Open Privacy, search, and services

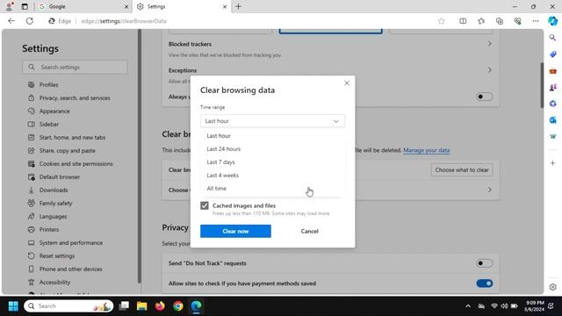[75, 97]
